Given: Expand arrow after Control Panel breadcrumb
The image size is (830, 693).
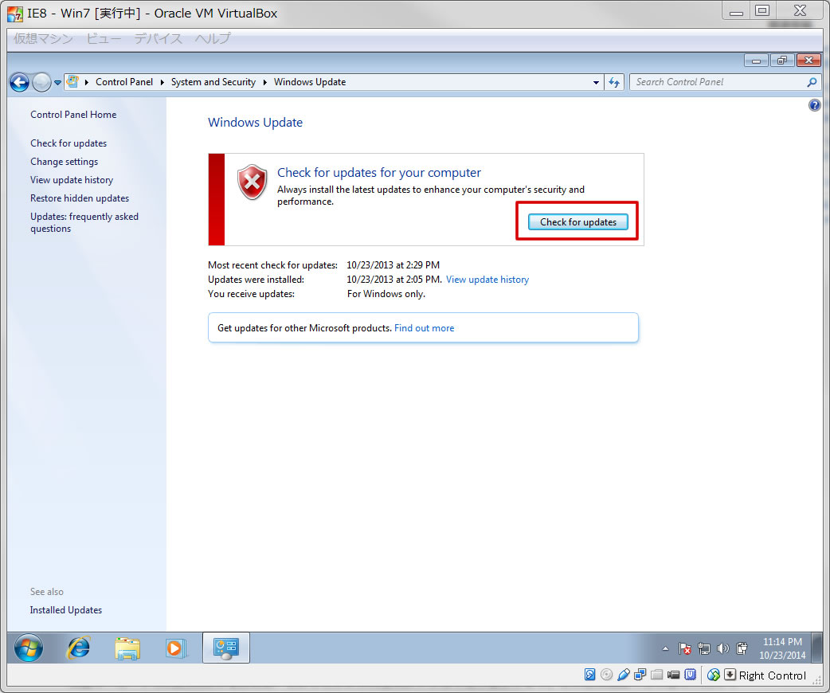Looking at the screenshot, I should coord(162,82).
